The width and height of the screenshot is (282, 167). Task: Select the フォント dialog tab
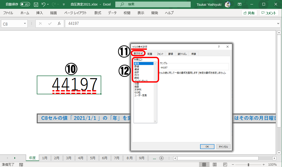160,54
